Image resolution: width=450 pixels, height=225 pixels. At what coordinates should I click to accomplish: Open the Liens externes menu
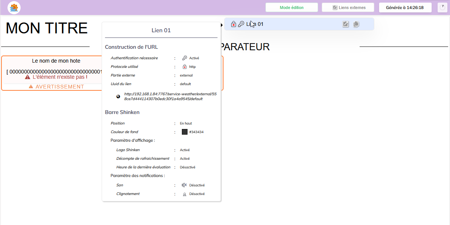348,7
